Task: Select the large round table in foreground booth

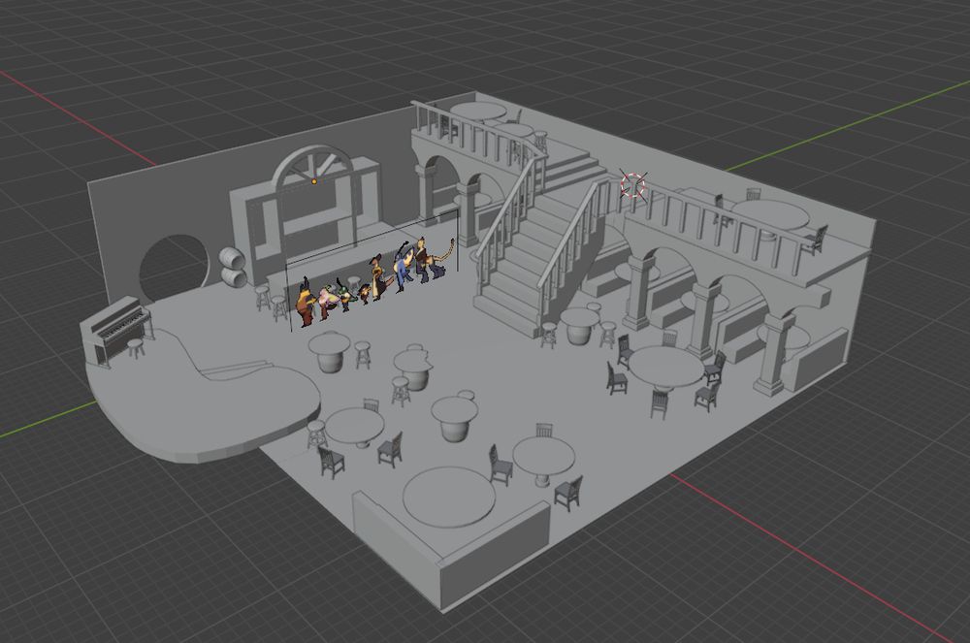Action: click(x=448, y=497)
